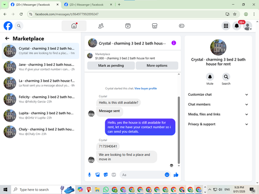Open Crystal's conversation in the list
Image resolution: width=259 pixels, height=194 pixels.
[40, 51]
